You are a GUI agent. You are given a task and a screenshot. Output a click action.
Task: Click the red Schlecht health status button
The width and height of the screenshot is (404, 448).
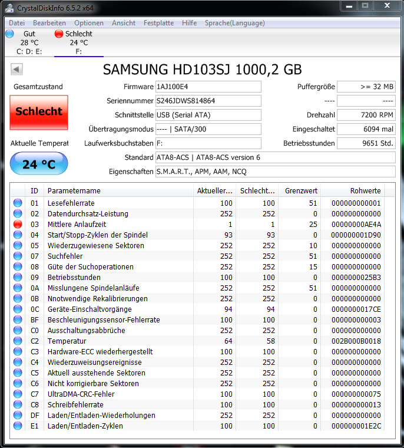(x=39, y=113)
